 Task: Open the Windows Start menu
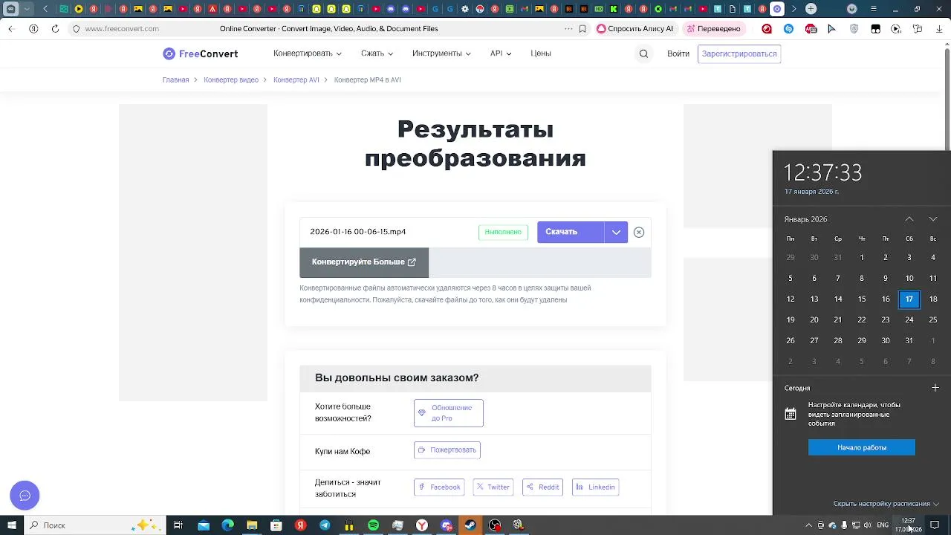tap(11, 525)
